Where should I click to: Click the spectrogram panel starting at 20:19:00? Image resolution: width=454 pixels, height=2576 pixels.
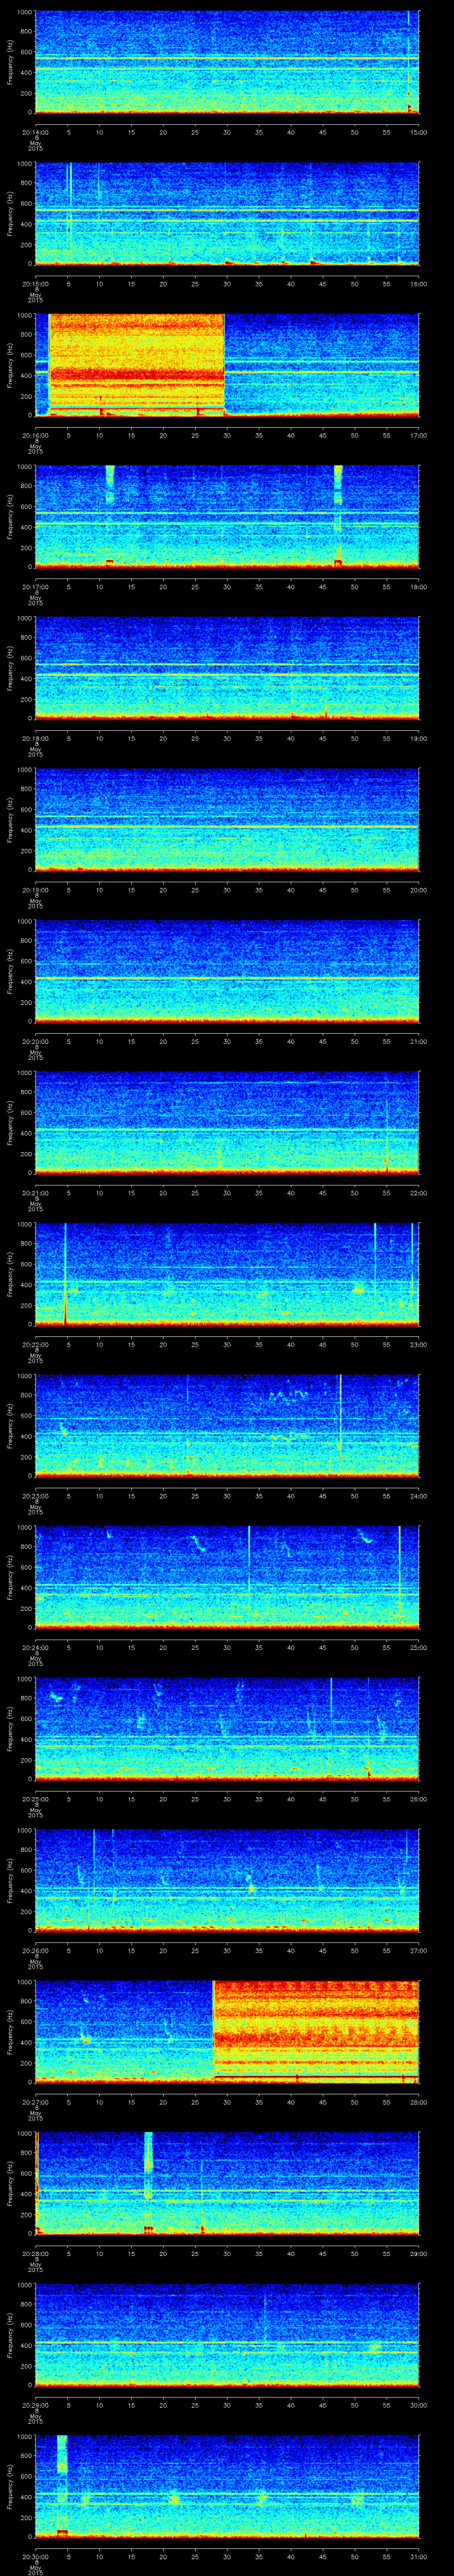click(227, 820)
